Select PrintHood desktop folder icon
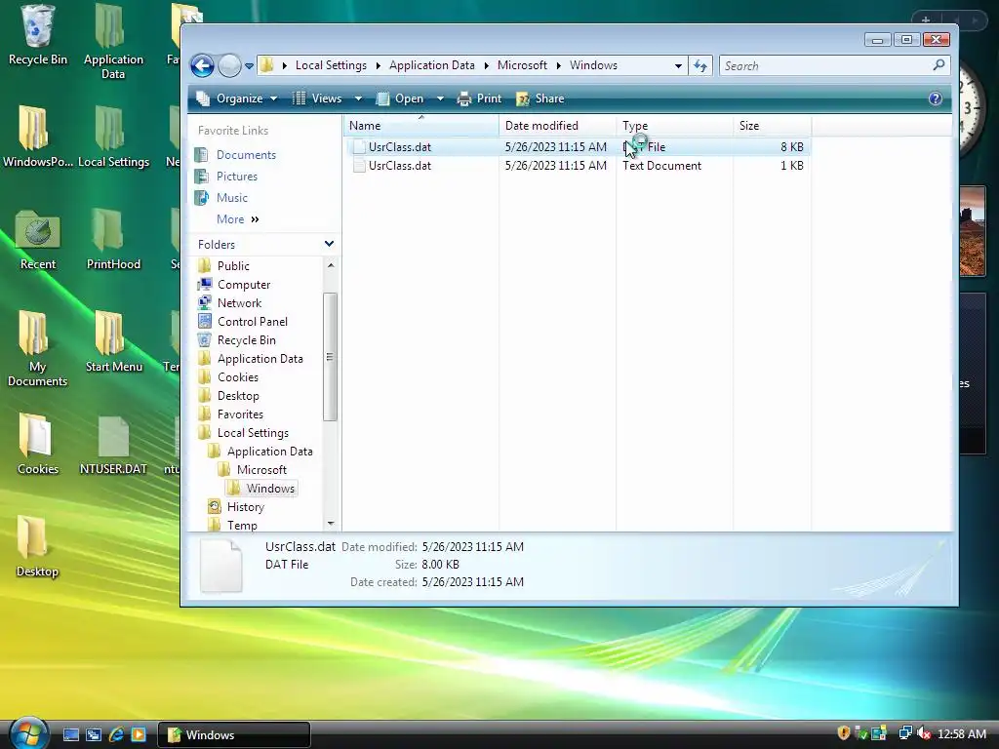 tap(113, 240)
